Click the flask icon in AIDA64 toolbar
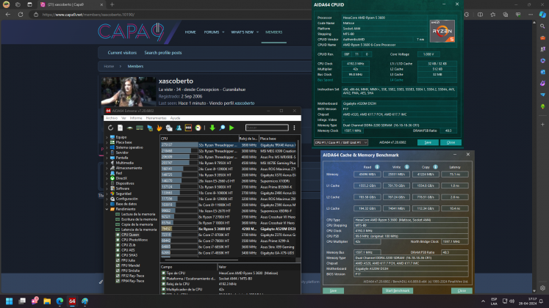549x308 pixels. point(179,128)
